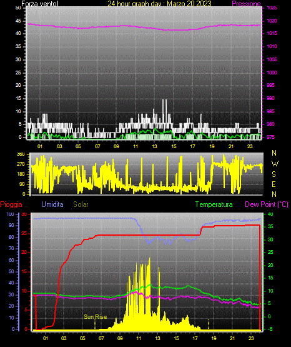Viewport: 291px width, 347px height.
Task: Click the Umidita legend label
Action: [52, 204]
